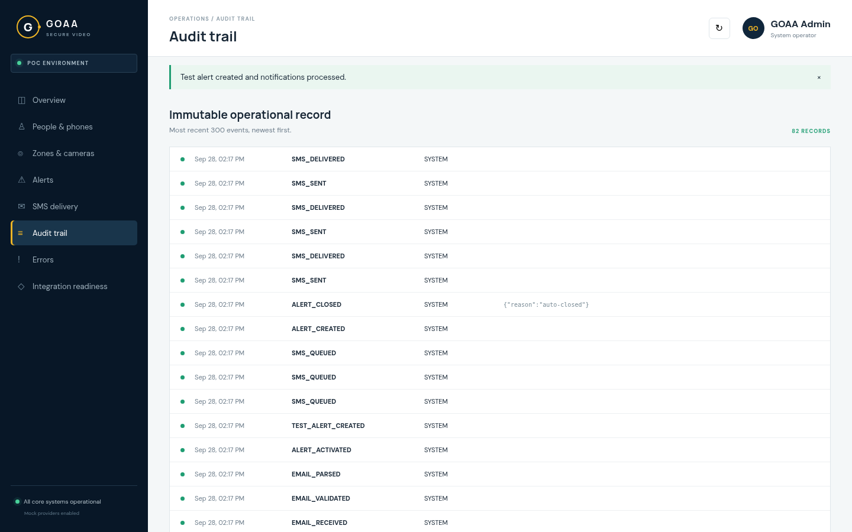Image resolution: width=852 pixels, height=532 pixels.
Task: Click the Alerts warning triangle icon
Action: click(21, 180)
